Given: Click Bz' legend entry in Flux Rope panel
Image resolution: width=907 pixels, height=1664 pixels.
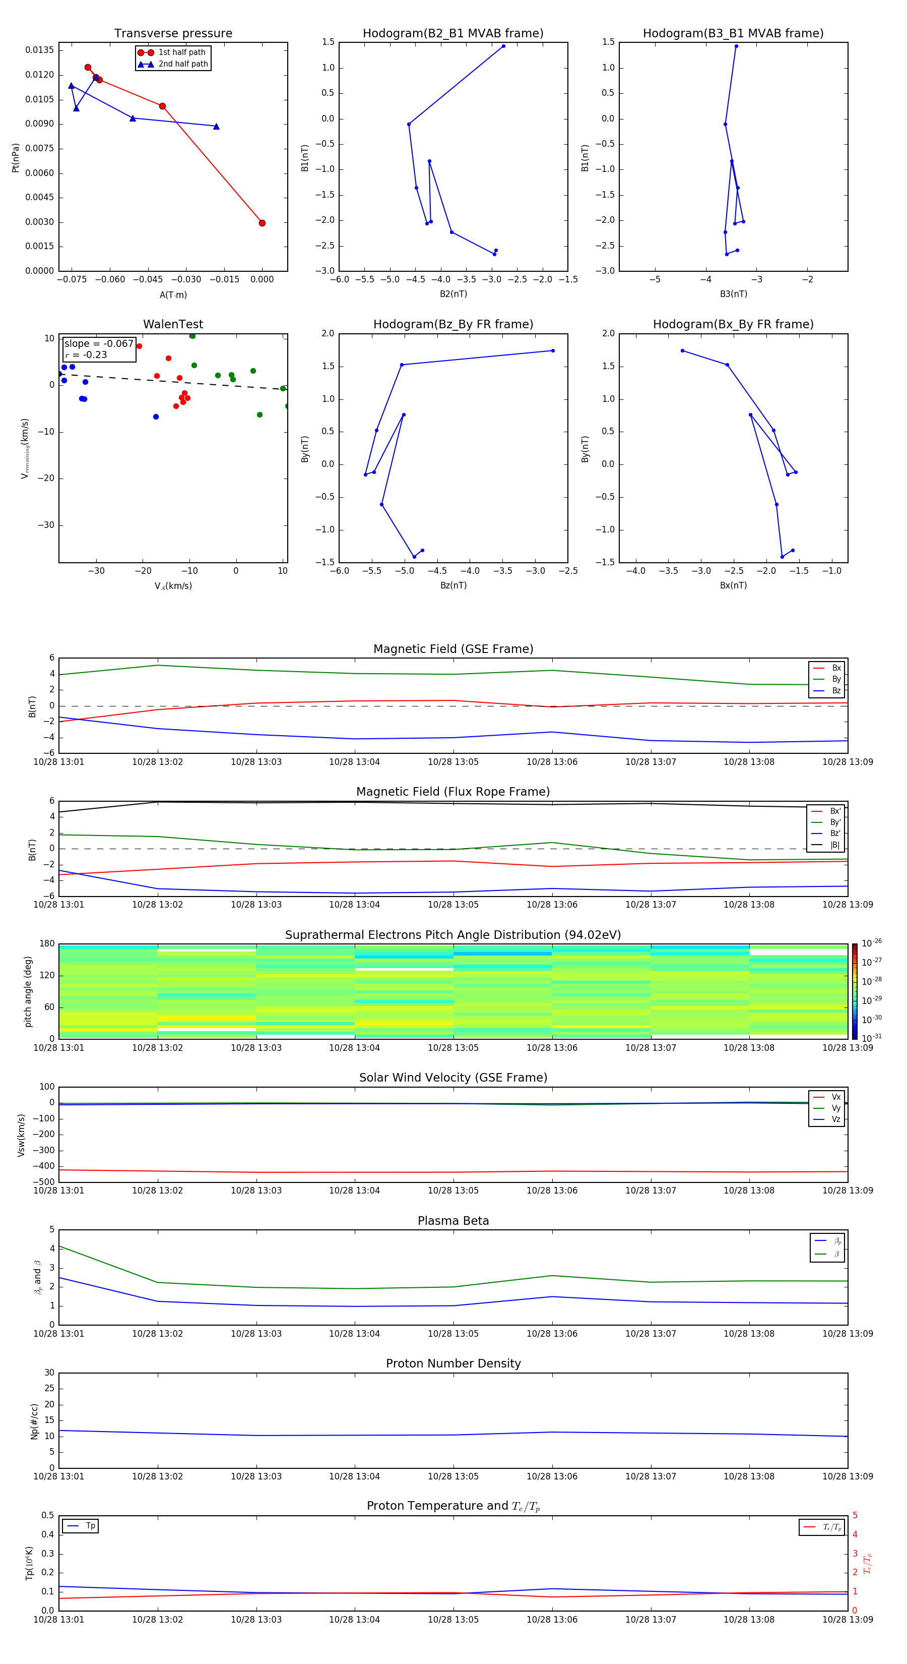Looking at the screenshot, I should pyautogui.click(x=826, y=834).
